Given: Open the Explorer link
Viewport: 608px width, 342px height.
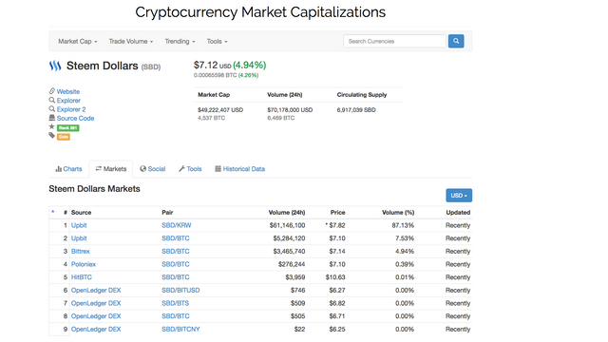Looking at the screenshot, I should click(x=68, y=101).
